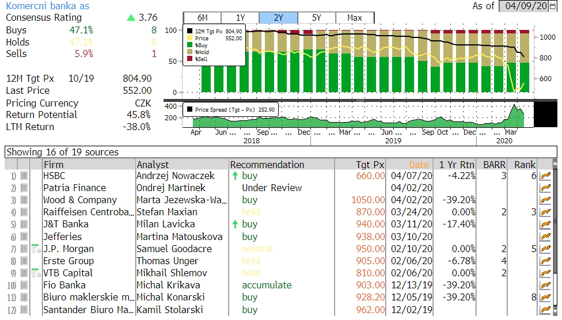The image size is (562, 320).
Task: Sort by the Rank column header
Action: [x=522, y=165]
